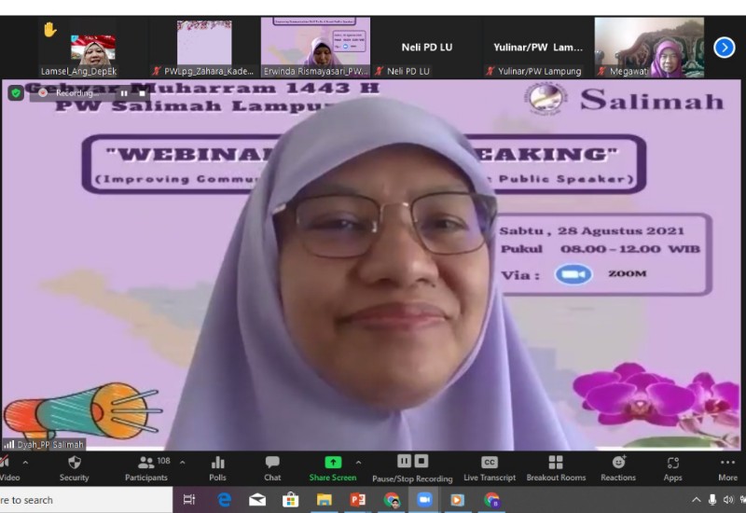Viewport: 746px width, 513px height.
Task: Open volume control in system tray
Action: coord(728,500)
